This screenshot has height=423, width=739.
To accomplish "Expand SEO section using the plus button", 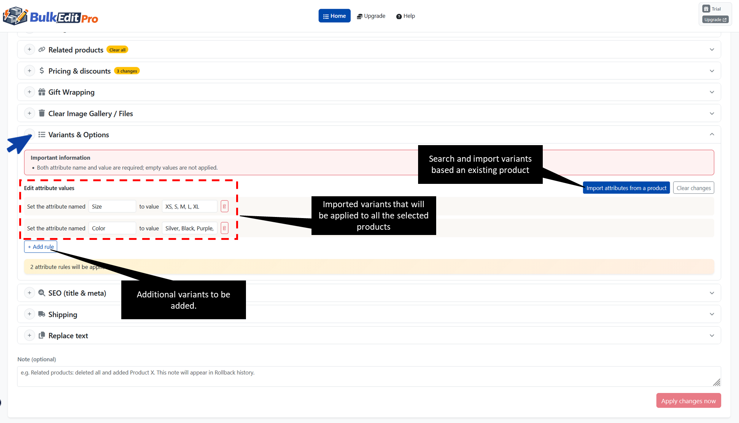I will pos(29,293).
